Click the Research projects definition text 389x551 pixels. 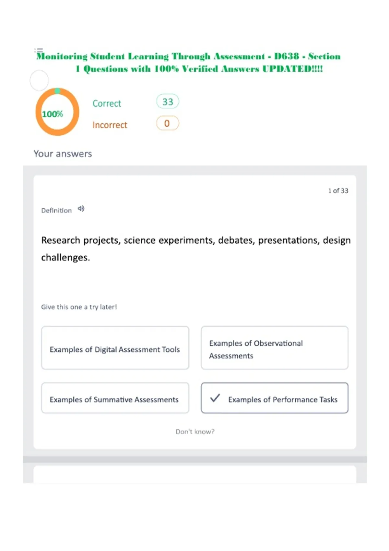click(x=196, y=249)
